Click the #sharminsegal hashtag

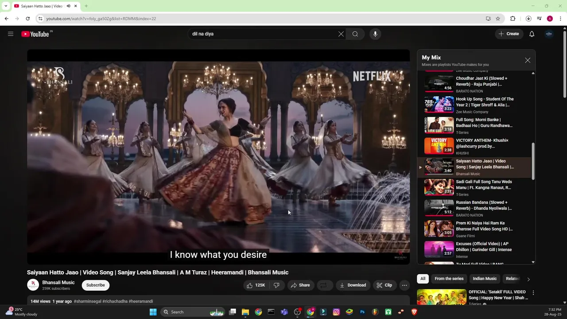click(x=88, y=301)
